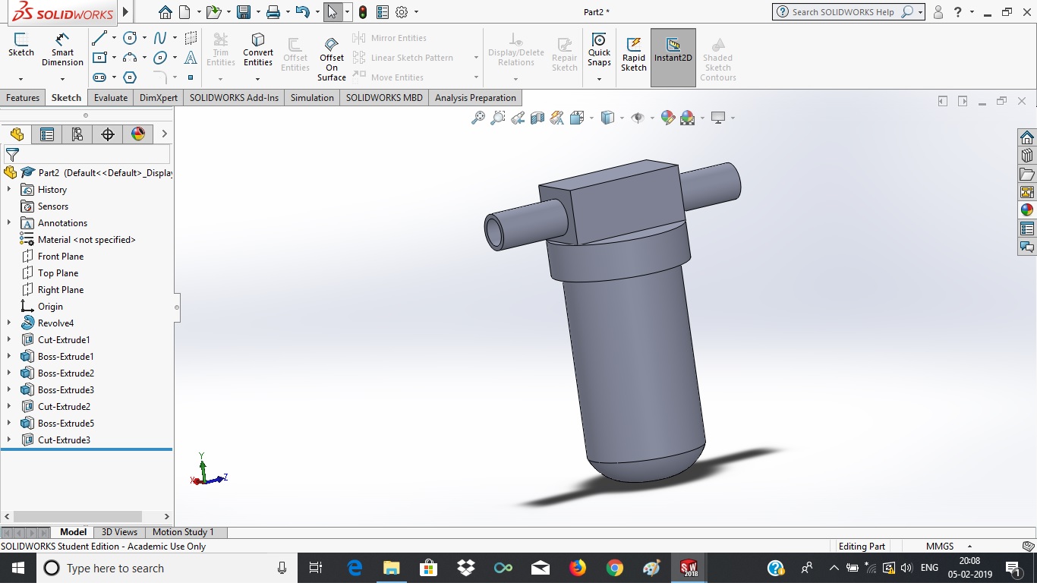Screen dimensions: 1037x586
Task: Click the Convert Entities icon
Action: pos(258,49)
